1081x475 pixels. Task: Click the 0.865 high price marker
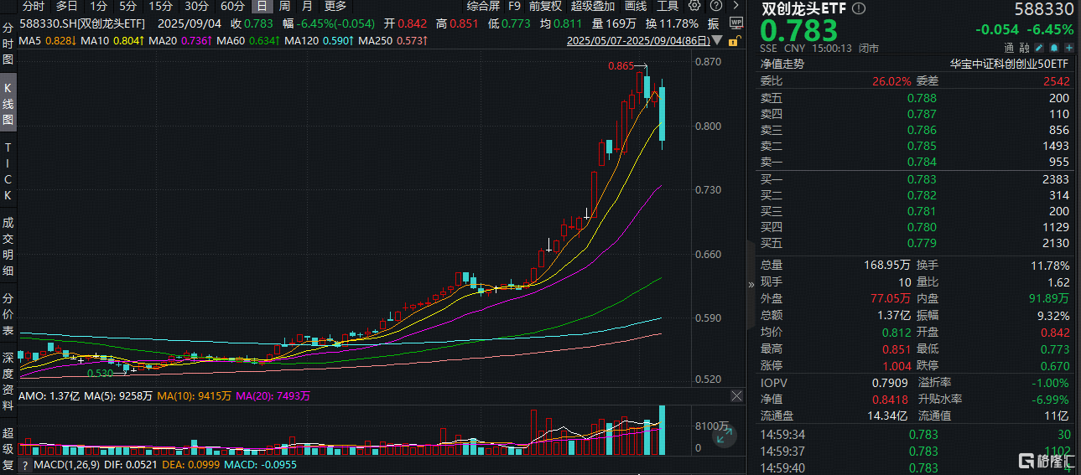tap(621, 65)
